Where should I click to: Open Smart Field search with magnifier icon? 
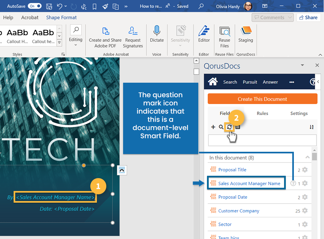[221, 127]
